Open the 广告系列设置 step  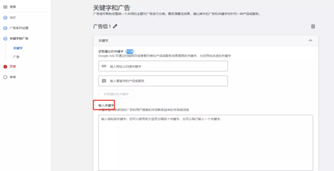click(x=19, y=28)
